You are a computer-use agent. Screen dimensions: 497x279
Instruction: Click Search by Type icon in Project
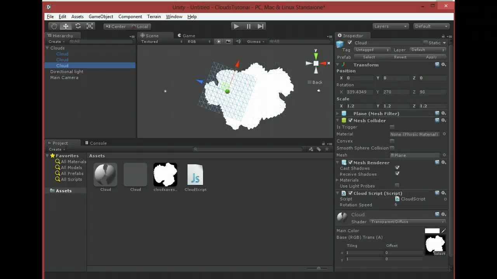tap(311, 149)
